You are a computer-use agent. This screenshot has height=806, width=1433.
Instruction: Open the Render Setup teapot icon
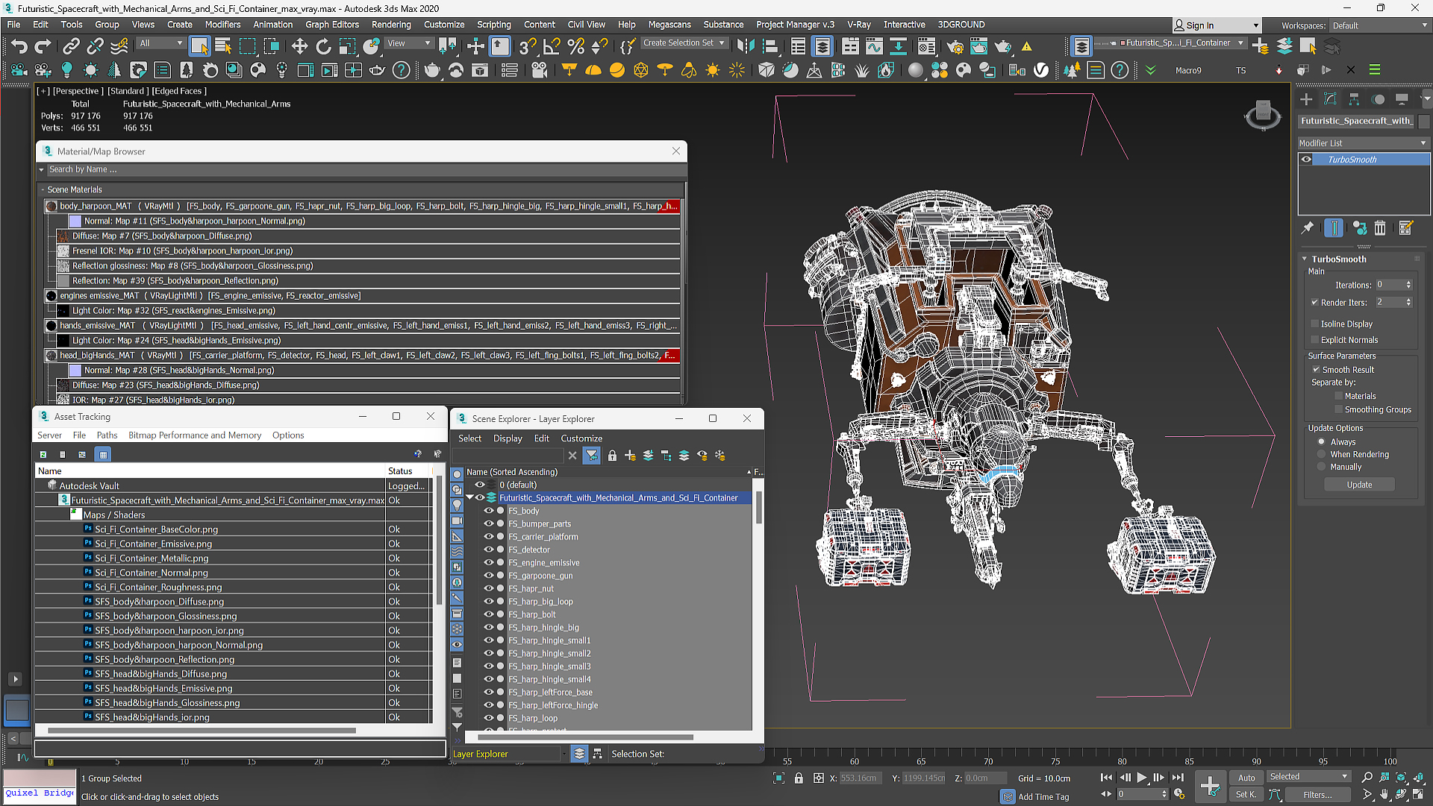[x=955, y=46]
